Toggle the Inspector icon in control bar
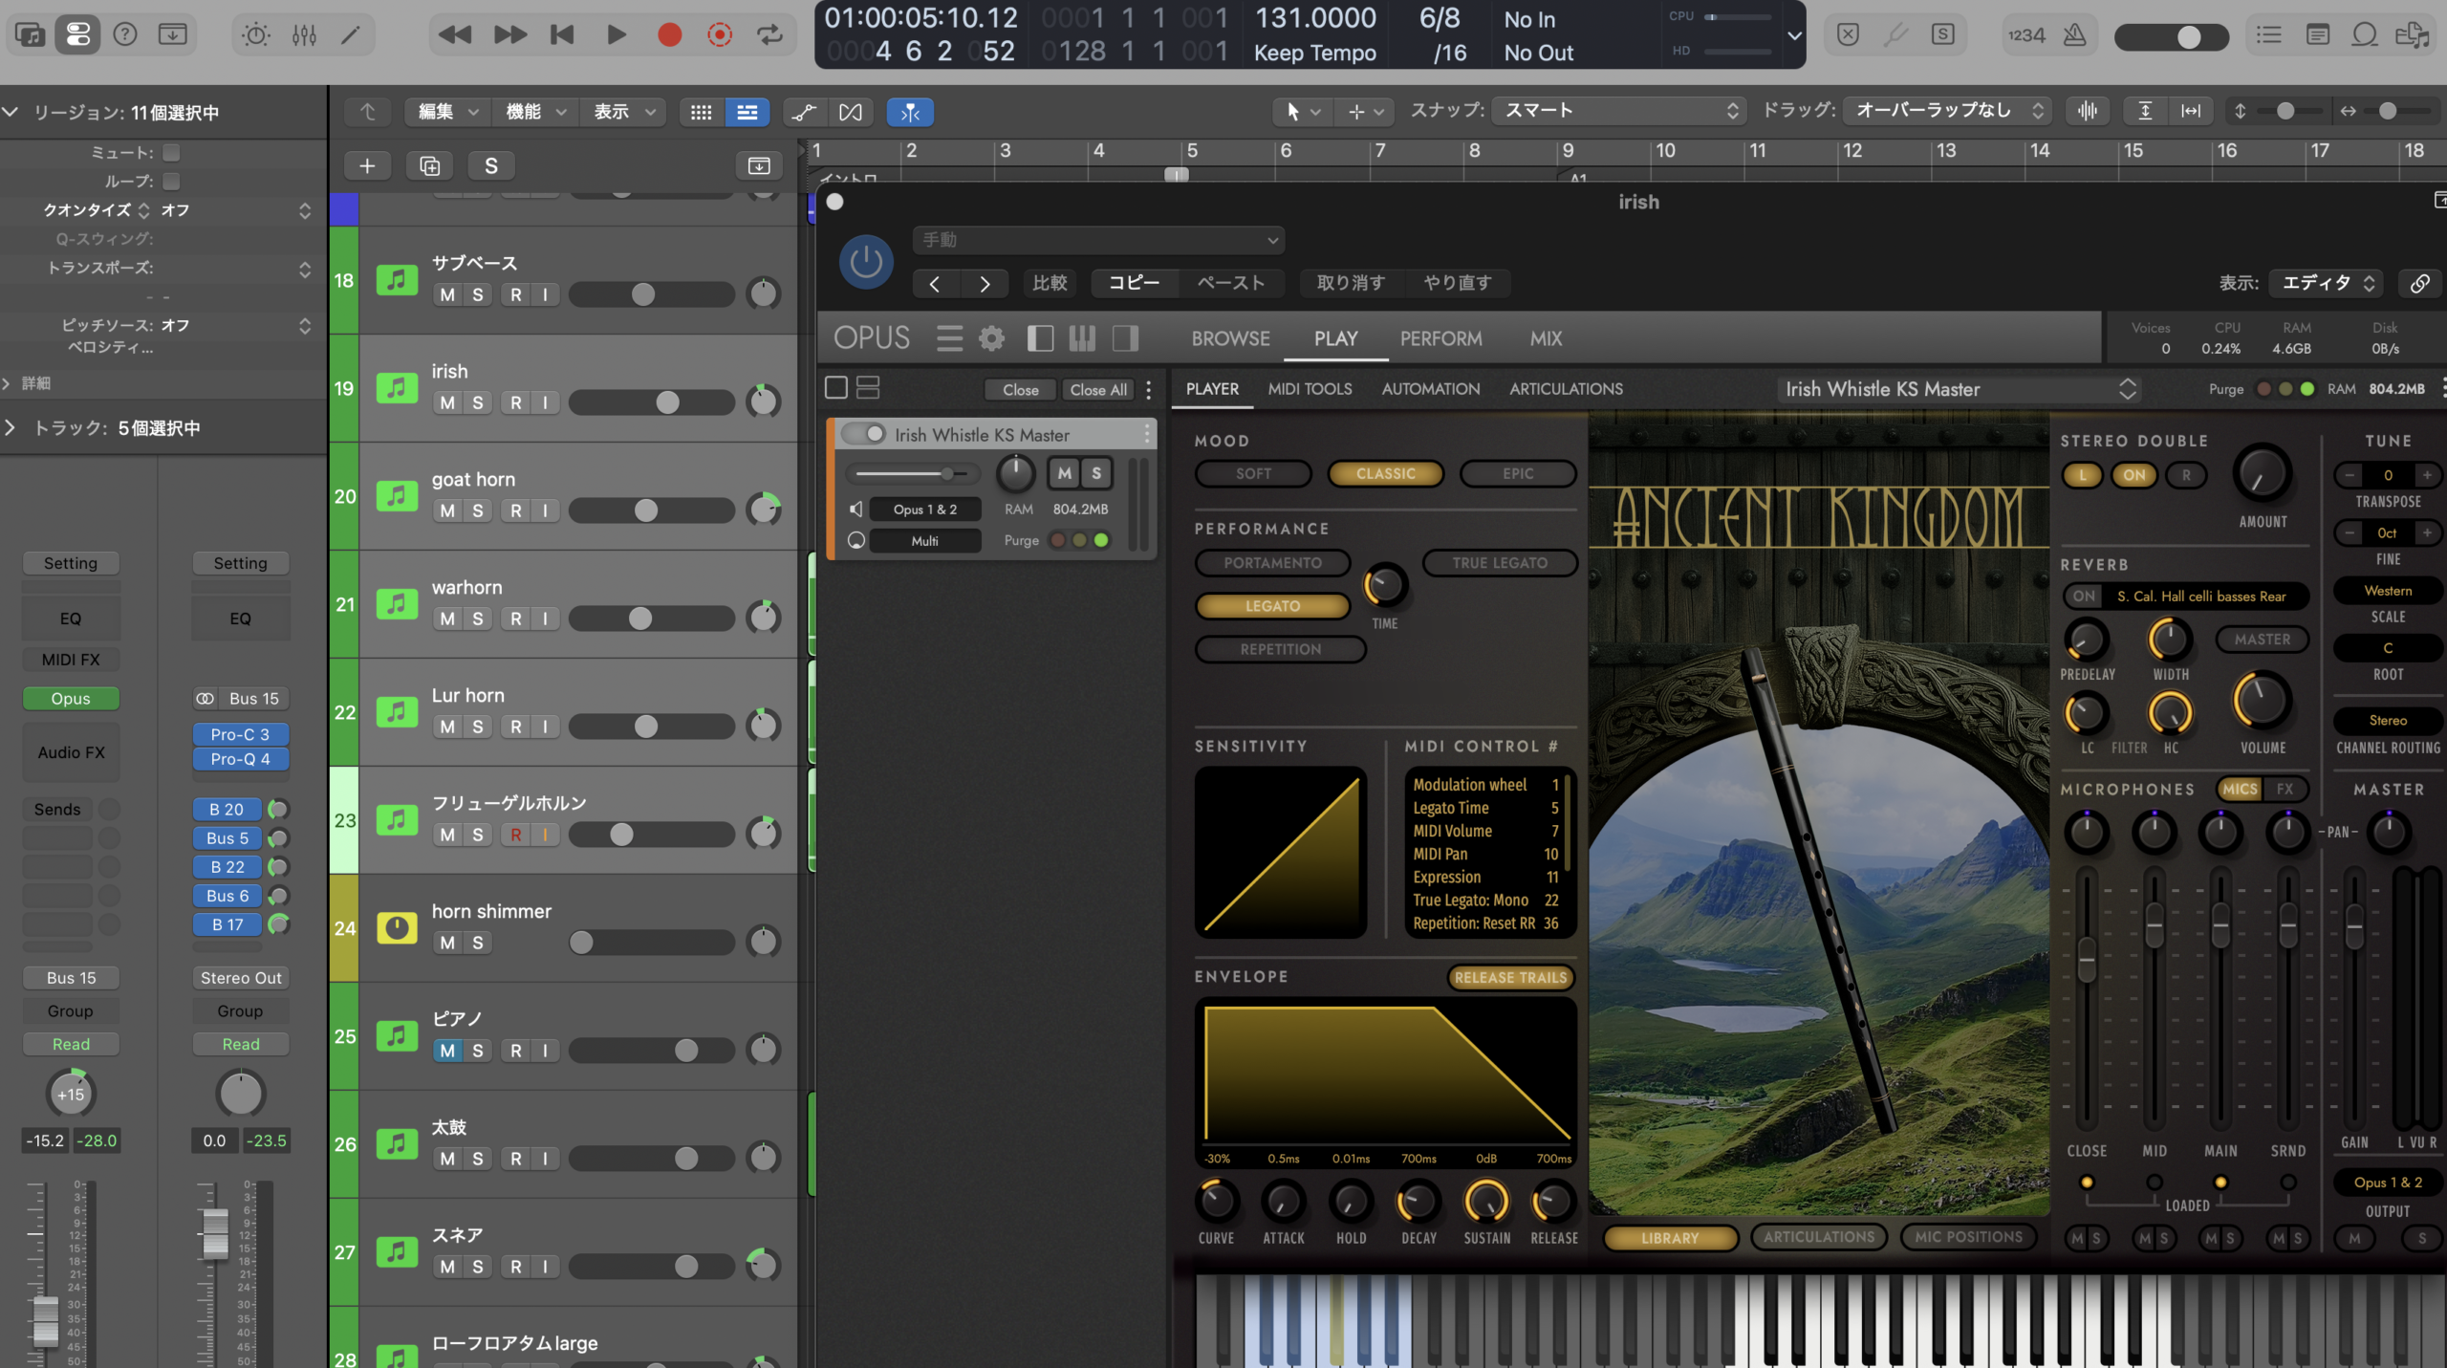 tap(77, 35)
